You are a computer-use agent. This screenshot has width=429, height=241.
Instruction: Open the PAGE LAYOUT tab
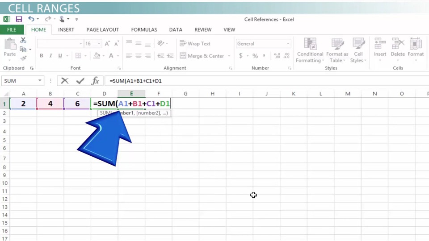(102, 29)
